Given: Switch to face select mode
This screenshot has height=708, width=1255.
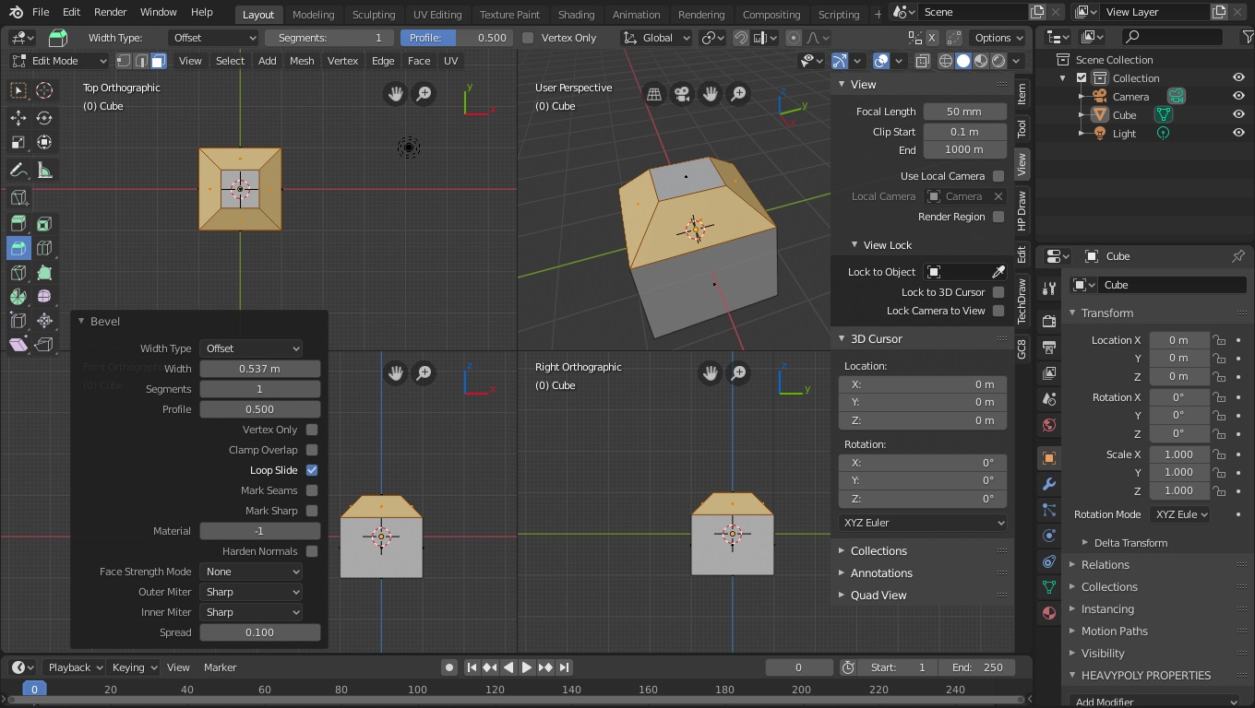Looking at the screenshot, I should click(x=159, y=61).
